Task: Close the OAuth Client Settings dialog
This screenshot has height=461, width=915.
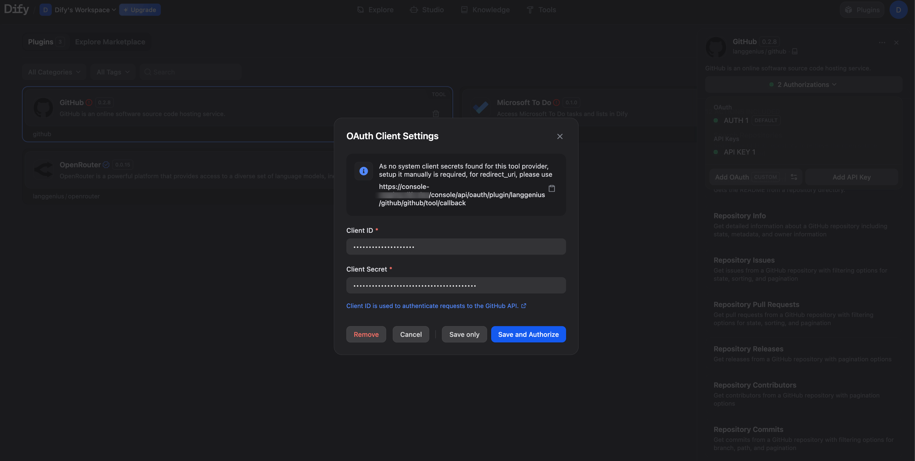Action: (560, 136)
